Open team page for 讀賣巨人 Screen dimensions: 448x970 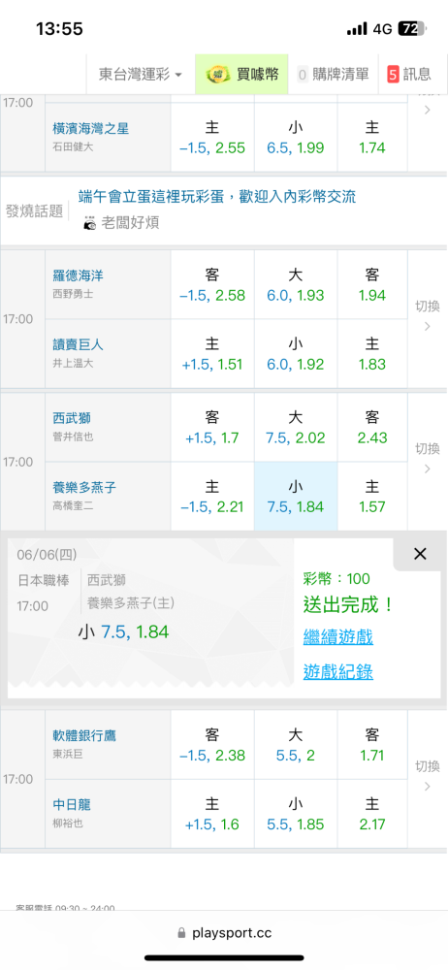pyautogui.click(x=78, y=346)
